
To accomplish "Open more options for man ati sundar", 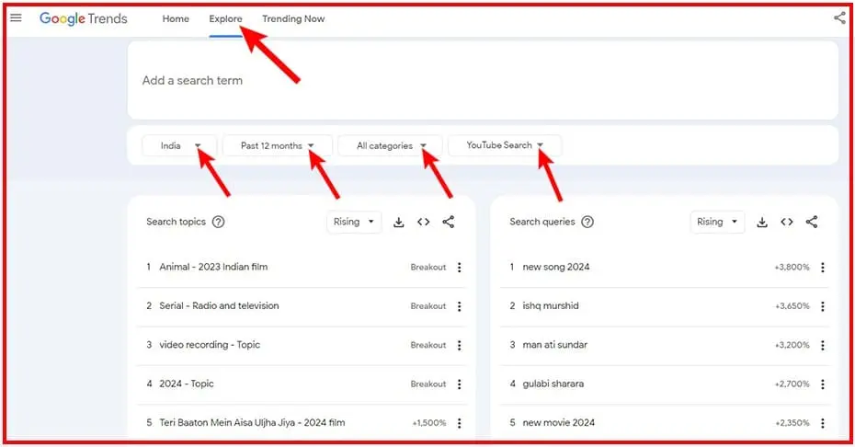I will point(822,345).
